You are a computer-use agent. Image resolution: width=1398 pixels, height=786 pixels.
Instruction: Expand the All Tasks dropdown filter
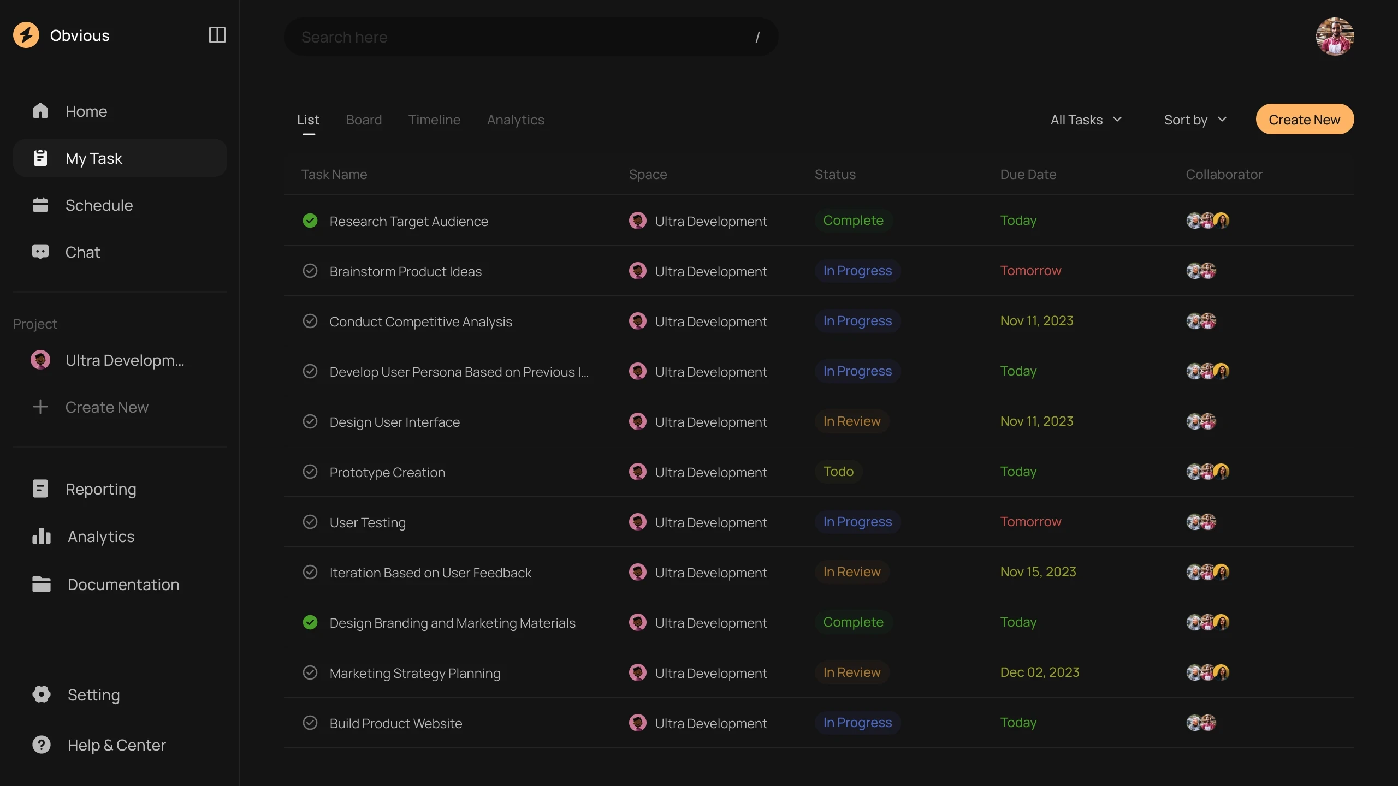coord(1086,118)
